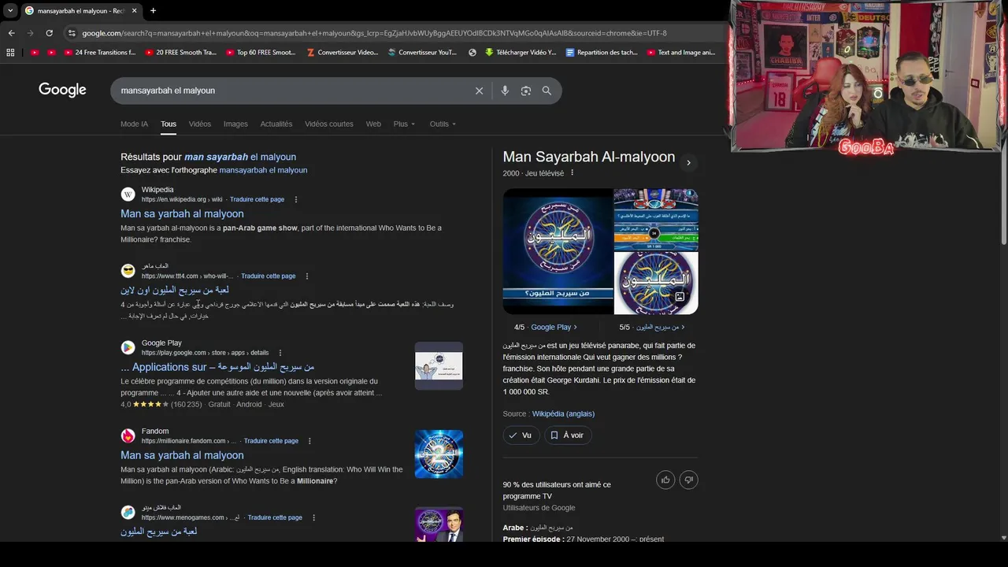Reload the page

(49, 33)
